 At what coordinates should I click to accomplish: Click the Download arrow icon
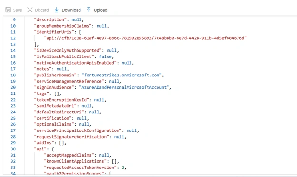[57, 10]
